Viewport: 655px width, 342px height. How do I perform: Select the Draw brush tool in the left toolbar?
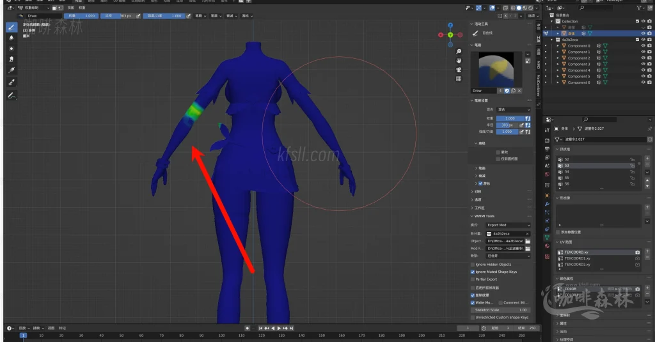coord(12,27)
